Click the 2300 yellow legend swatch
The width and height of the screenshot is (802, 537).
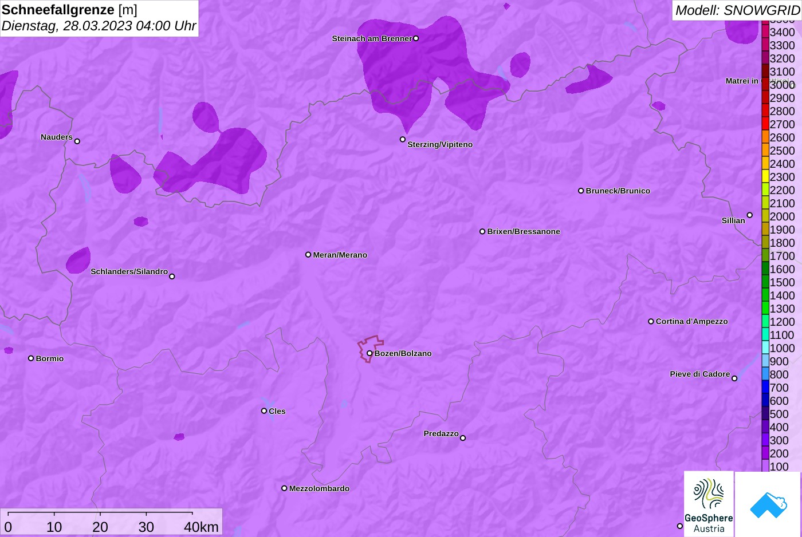point(765,177)
